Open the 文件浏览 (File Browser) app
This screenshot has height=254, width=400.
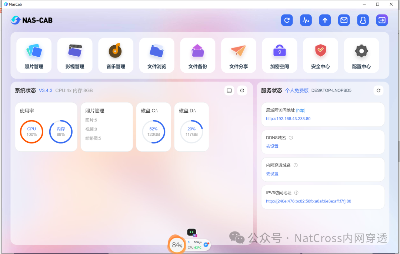tap(157, 55)
